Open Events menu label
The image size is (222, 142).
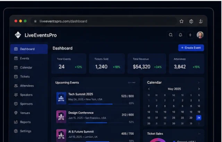(25, 58)
